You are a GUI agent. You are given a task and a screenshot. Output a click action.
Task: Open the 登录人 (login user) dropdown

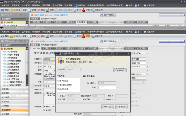point(115,83)
